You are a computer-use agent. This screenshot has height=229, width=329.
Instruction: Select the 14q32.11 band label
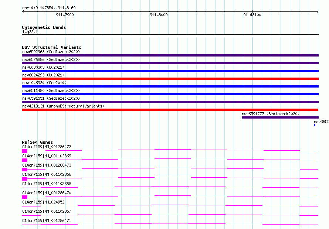(x=31, y=32)
